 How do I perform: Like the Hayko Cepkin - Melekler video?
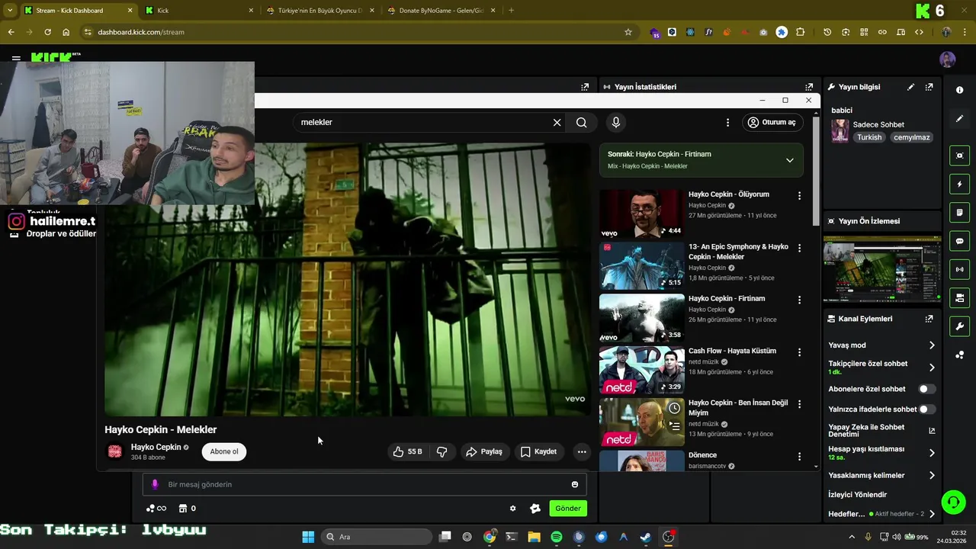[408, 451]
